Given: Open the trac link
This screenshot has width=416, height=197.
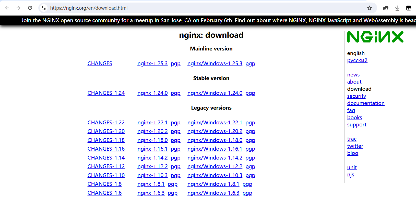Looking at the screenshot, I should [x=352, y=139].
